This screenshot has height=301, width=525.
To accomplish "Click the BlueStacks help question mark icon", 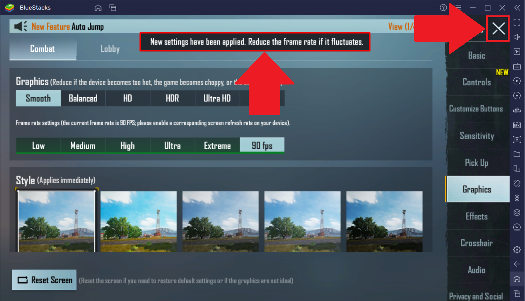I will 443,8.
